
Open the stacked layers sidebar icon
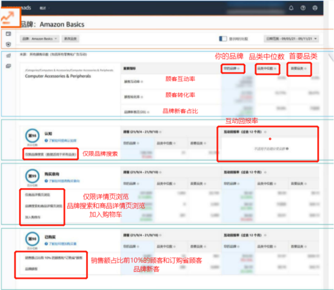coord(8,66)
